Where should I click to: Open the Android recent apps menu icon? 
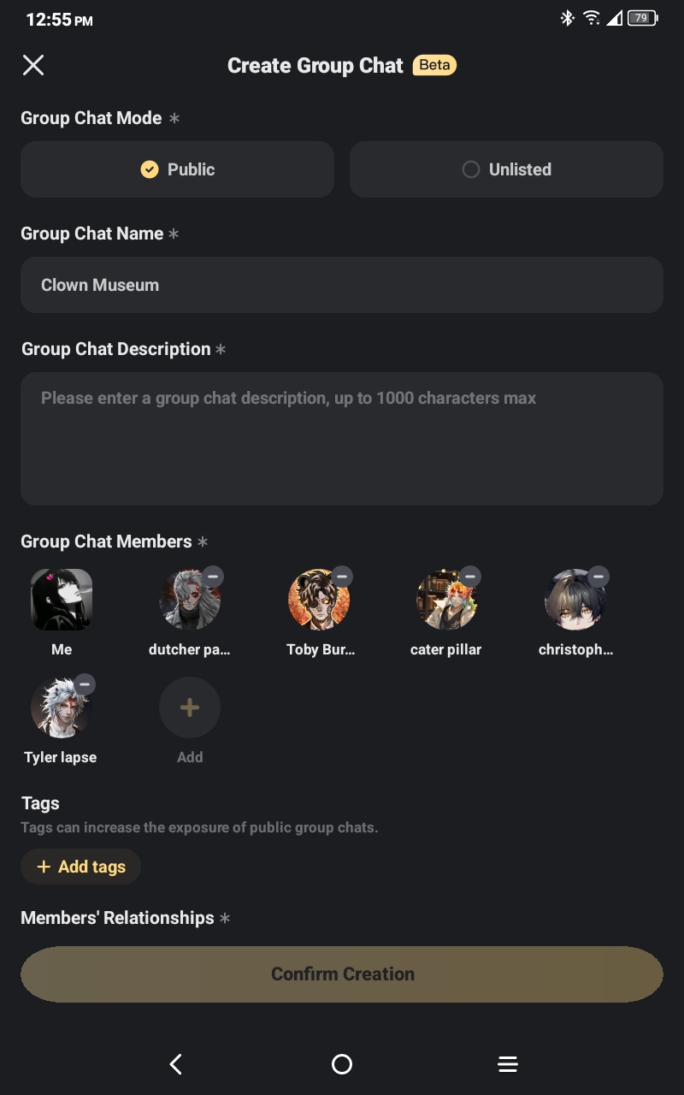[x=508, y=1063]
